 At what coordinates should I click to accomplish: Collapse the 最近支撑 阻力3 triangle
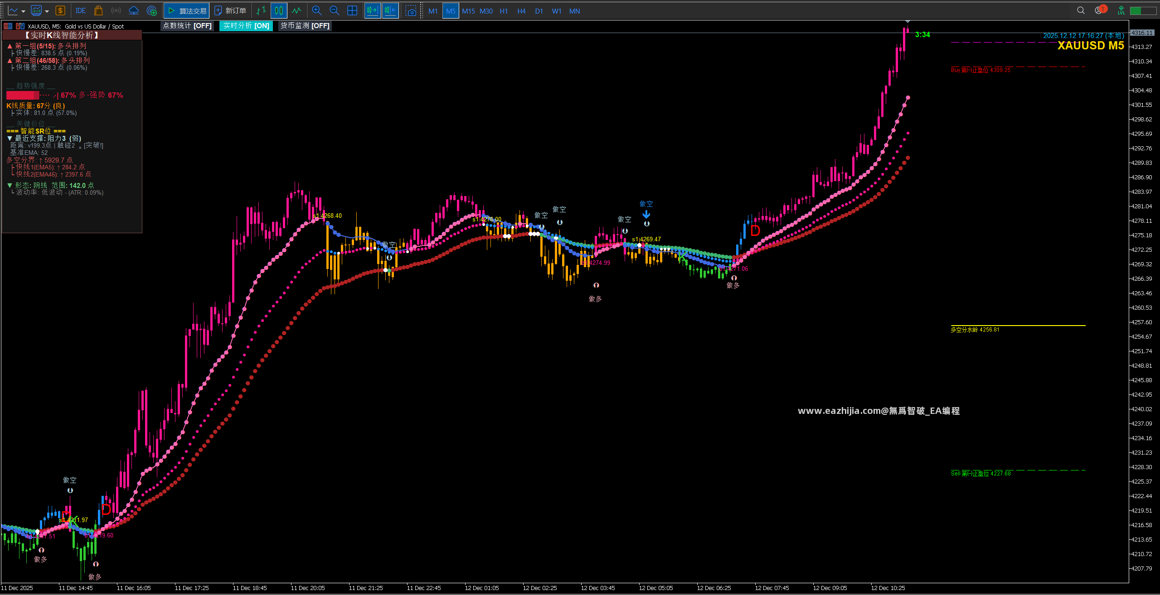pyautogui.click(x=10, y=138)
